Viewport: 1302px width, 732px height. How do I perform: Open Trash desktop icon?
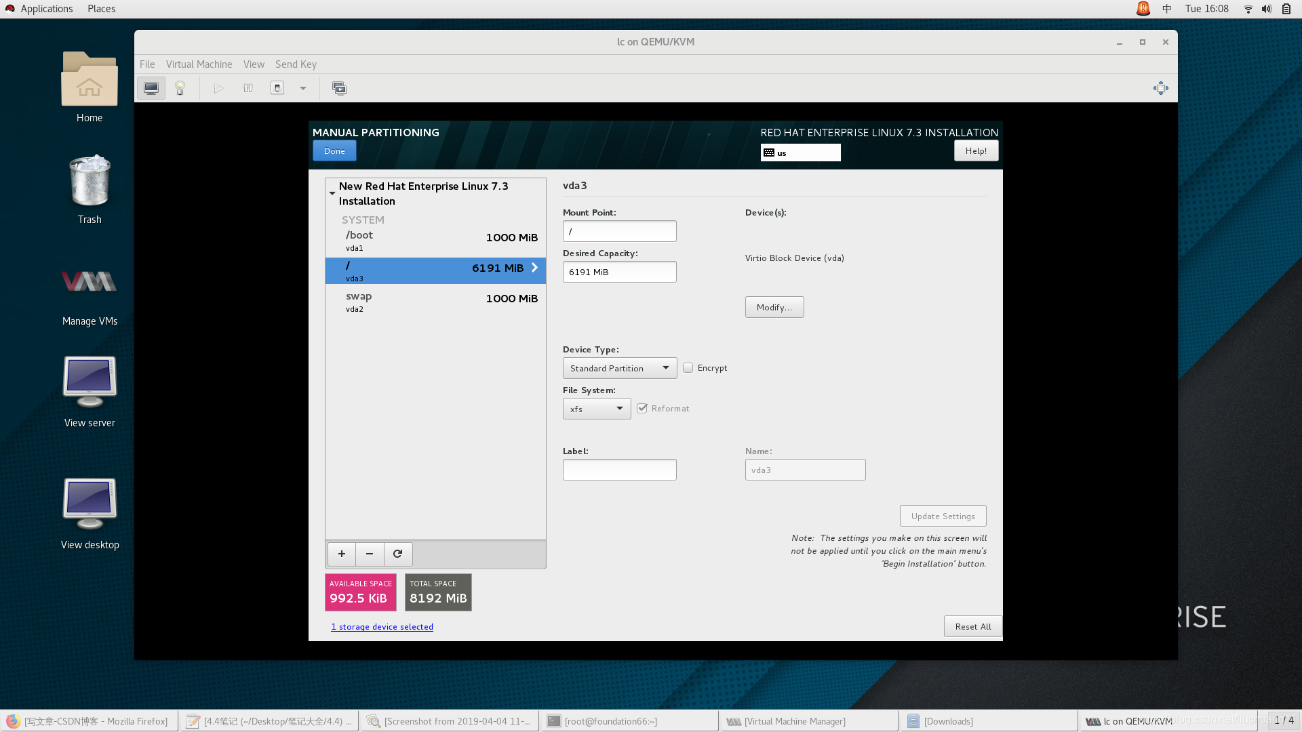[x=90, y=190]
